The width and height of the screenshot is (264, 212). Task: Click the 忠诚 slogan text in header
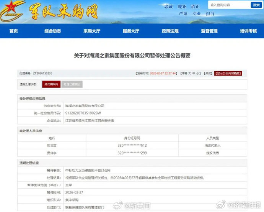pyautogui.click(x=168, y=7)
